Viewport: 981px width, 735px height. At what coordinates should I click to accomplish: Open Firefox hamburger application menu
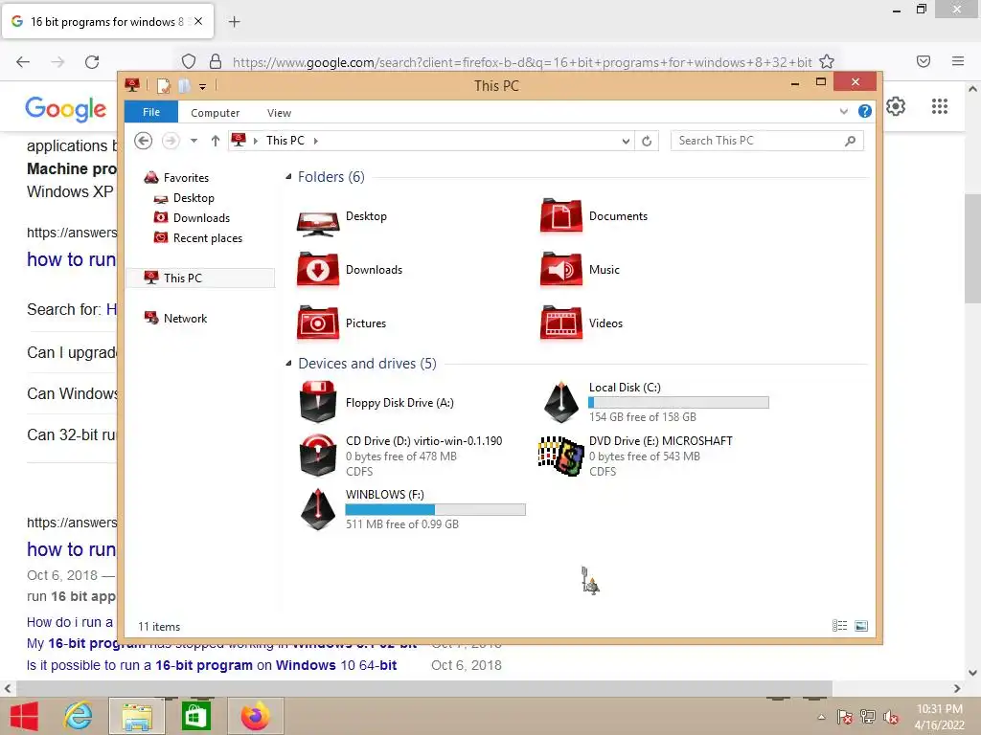click(x=957, y=61)
